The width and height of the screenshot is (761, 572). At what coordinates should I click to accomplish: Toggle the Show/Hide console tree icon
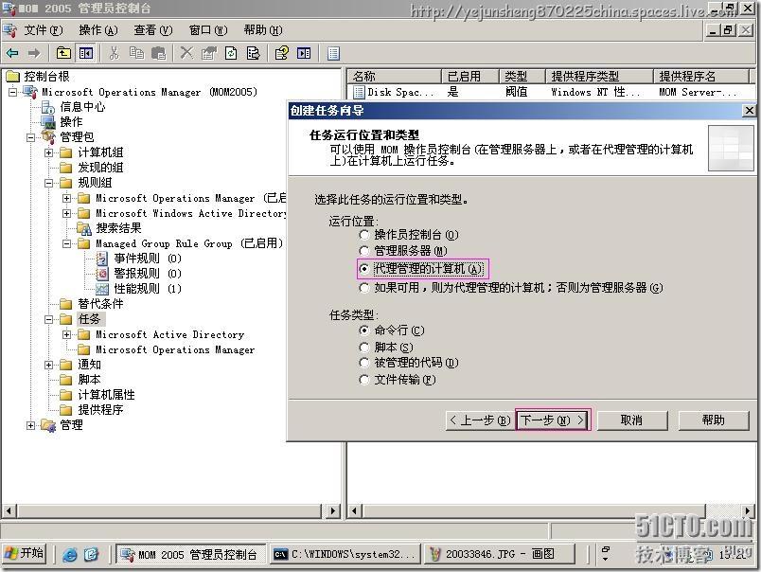[86, 53]
